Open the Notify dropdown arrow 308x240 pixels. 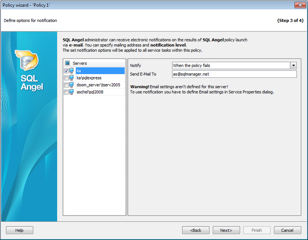click(x=293, y=65)
